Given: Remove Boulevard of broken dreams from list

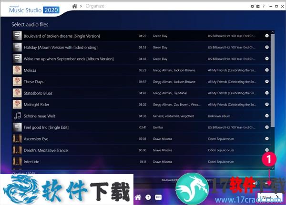Looking at the screenshot, I should tap(266, 36).
